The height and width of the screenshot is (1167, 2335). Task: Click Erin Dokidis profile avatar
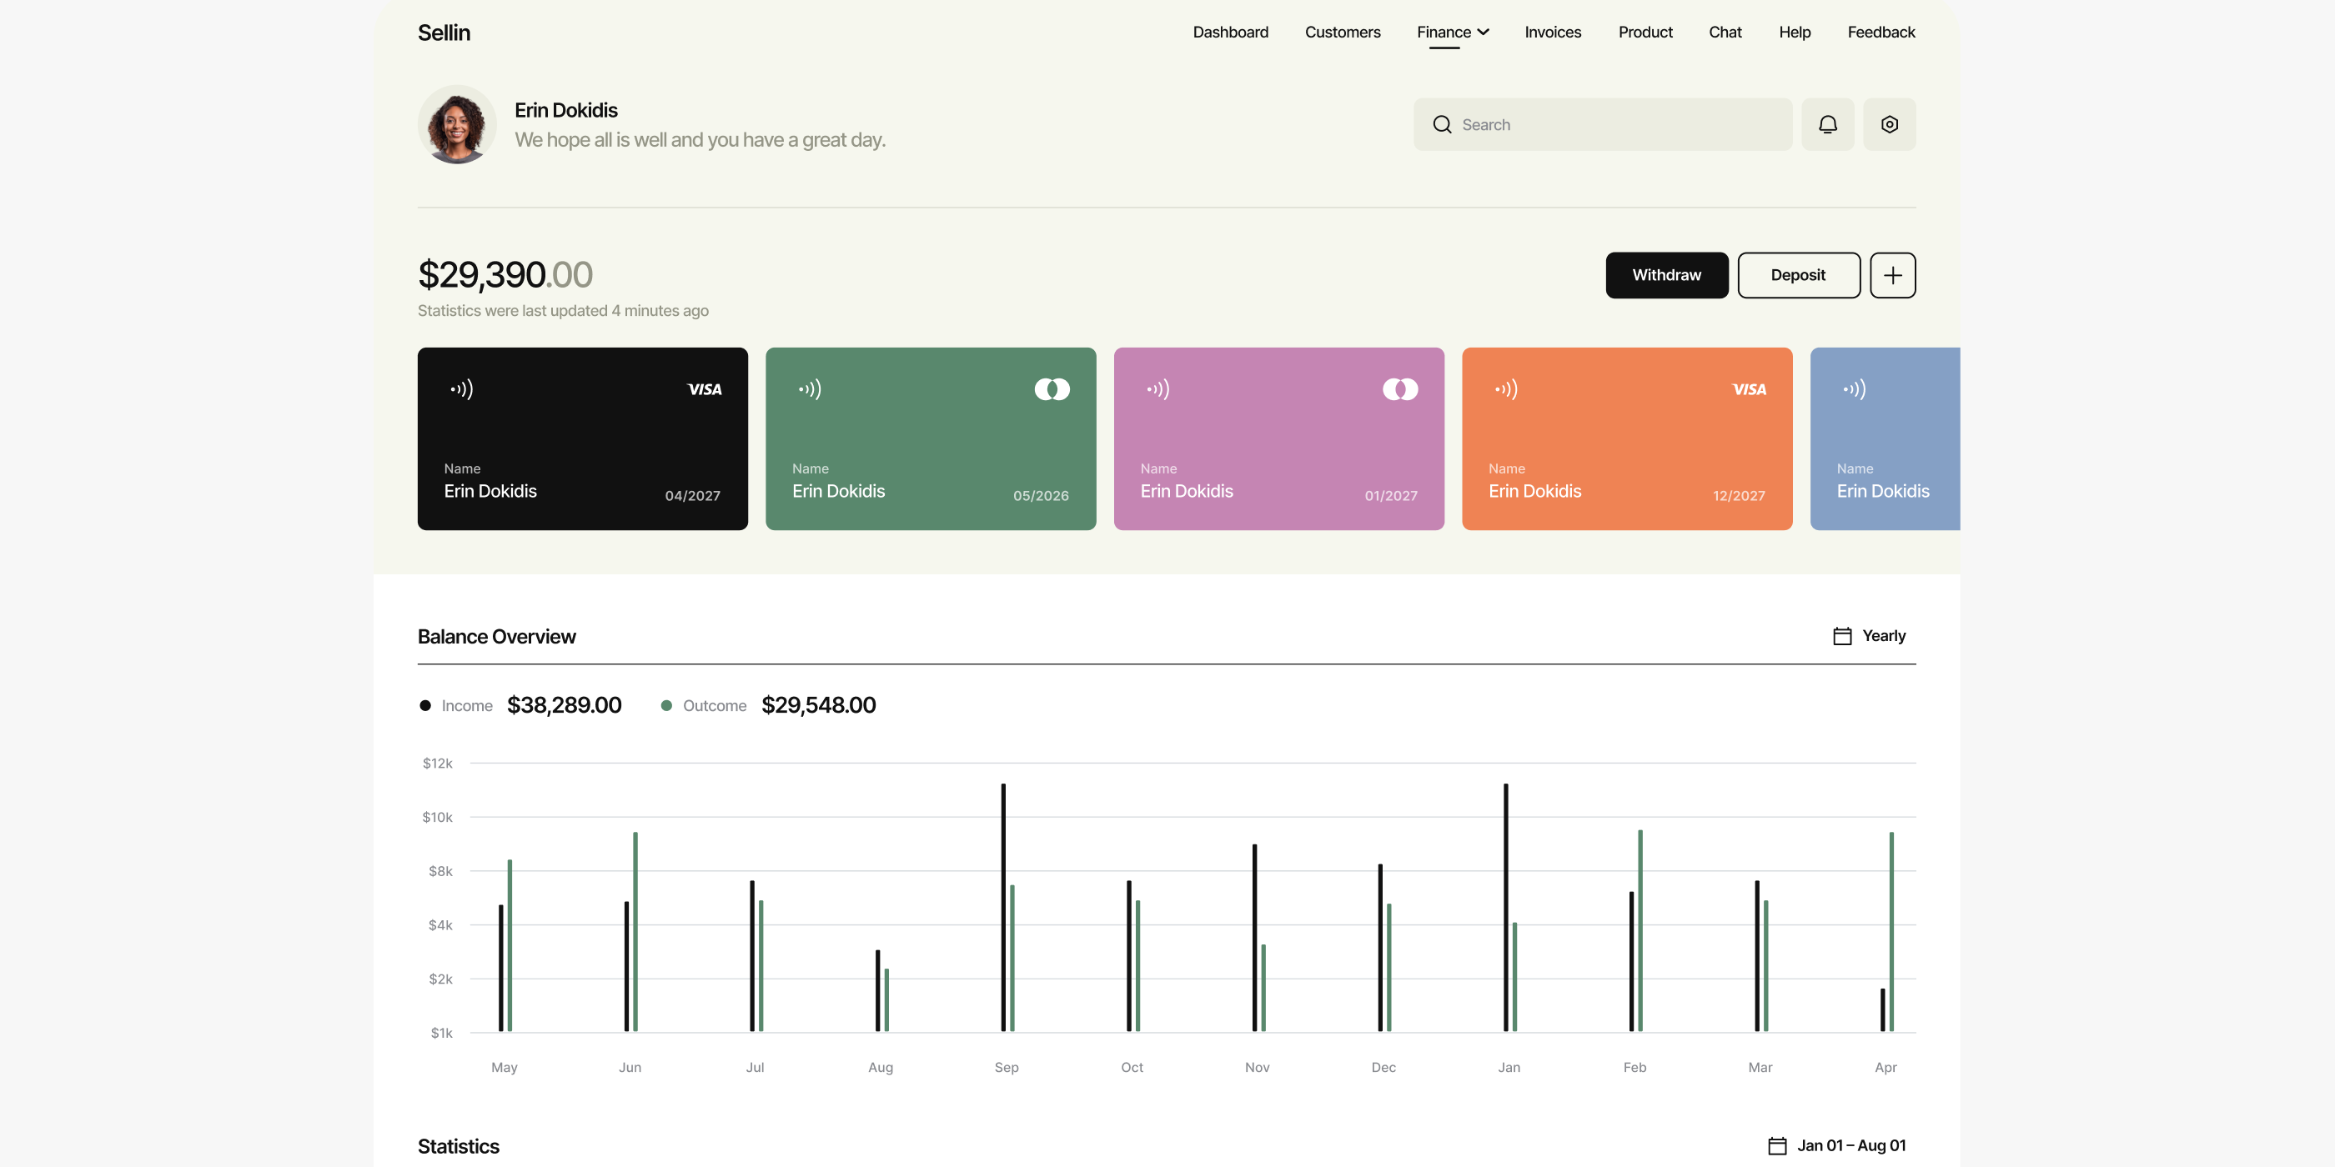457,124
